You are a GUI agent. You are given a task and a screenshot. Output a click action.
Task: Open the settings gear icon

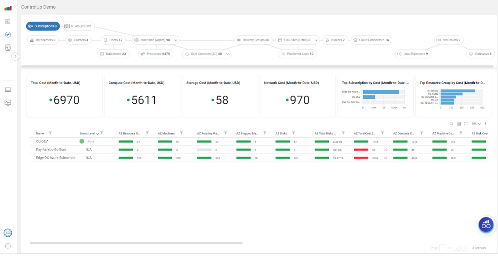click(8, 246)
